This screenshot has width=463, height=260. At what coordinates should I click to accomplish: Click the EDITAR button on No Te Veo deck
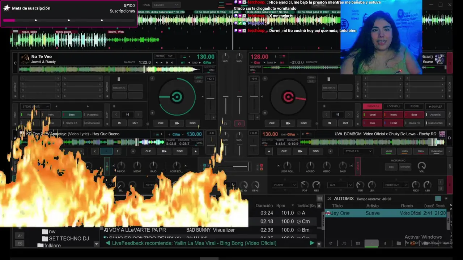(160, 56)
